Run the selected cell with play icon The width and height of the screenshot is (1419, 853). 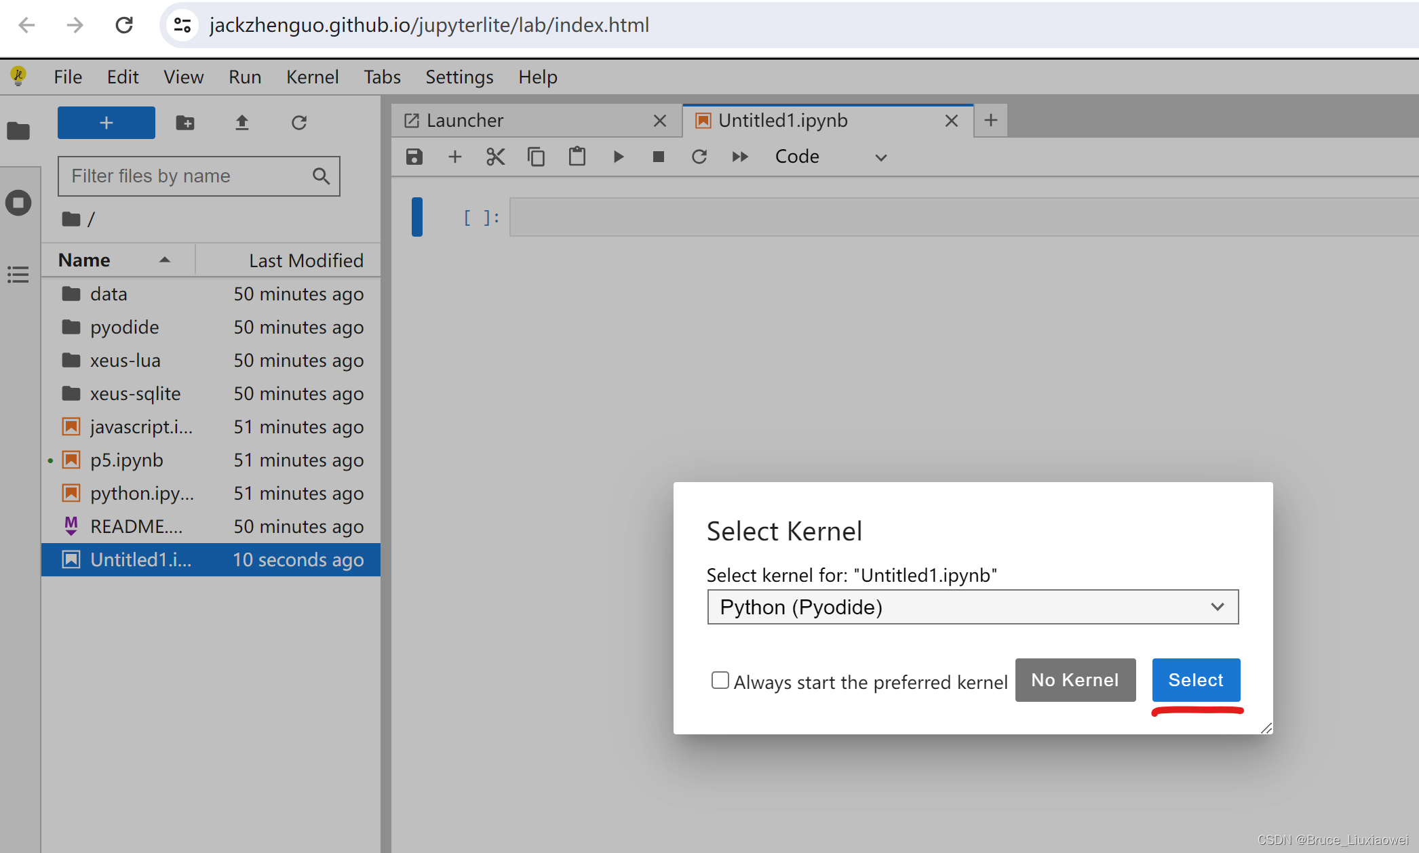(x=618, y=157)
